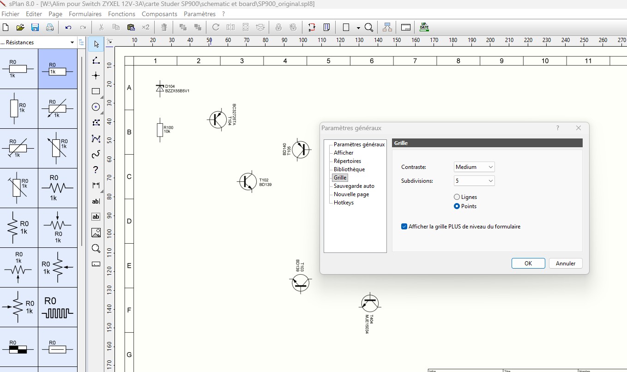Undo the last action
Screen dimensions: 627x372
pyautogui.click(x=68, y=27)
